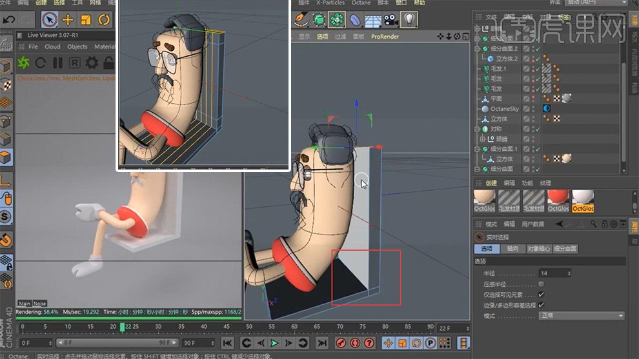
Task: Collapse the 对称 tree node
Action: click(477, 129)
